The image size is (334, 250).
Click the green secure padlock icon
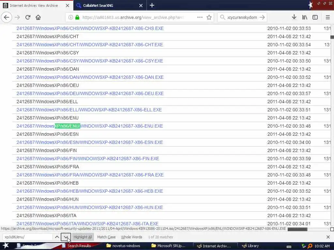coord(77,17)
